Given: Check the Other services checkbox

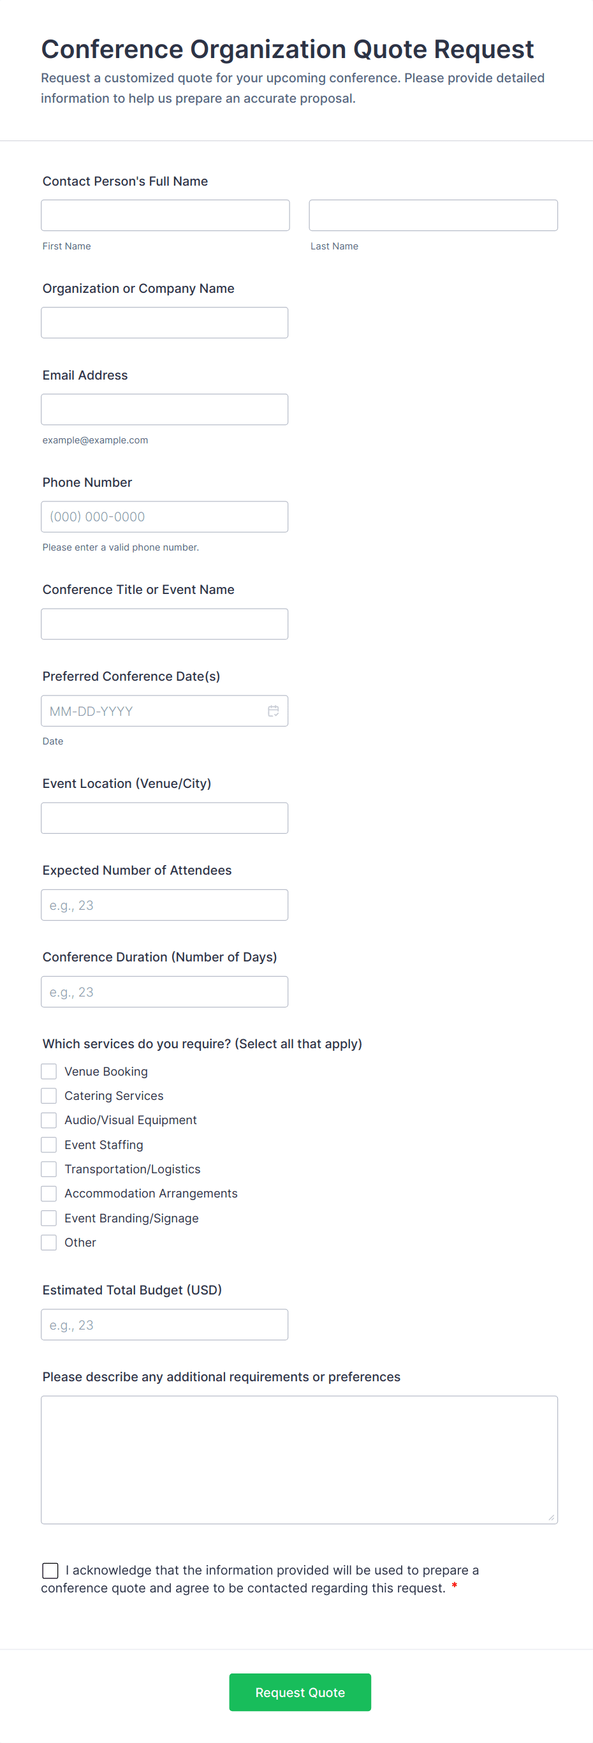Looking at the screenshot, I should (x=48, y=1242).
